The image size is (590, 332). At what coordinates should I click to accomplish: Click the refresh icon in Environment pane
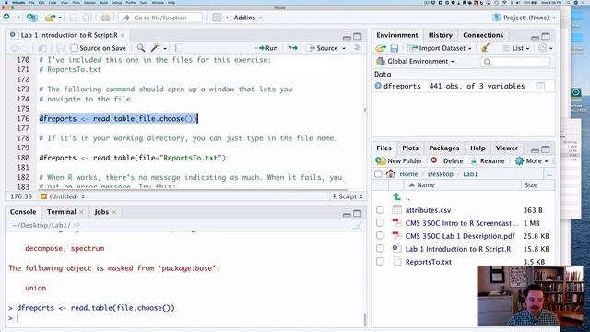point(542,48)
